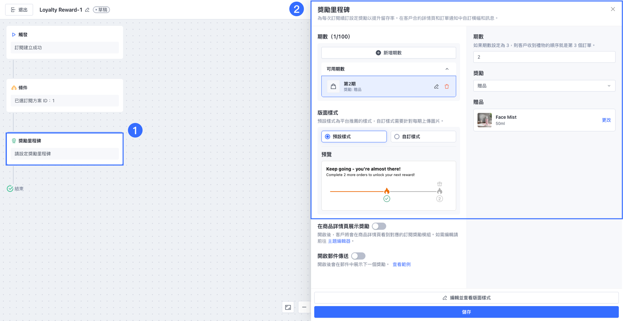Click the 觸發 play icon node
623x321 pixels.
click(x=14, y=35)
